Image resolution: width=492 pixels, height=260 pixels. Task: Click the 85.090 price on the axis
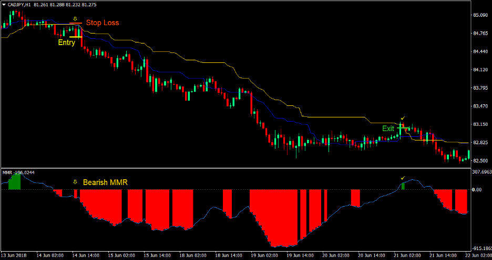[x=480, y=15]
